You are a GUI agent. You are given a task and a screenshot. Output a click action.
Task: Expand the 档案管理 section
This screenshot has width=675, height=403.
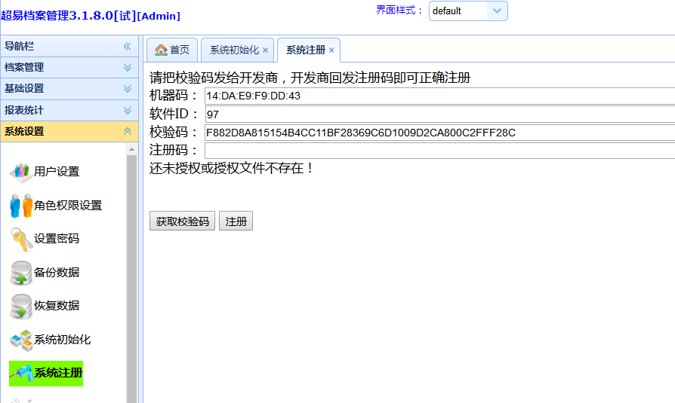pos(128,68)
